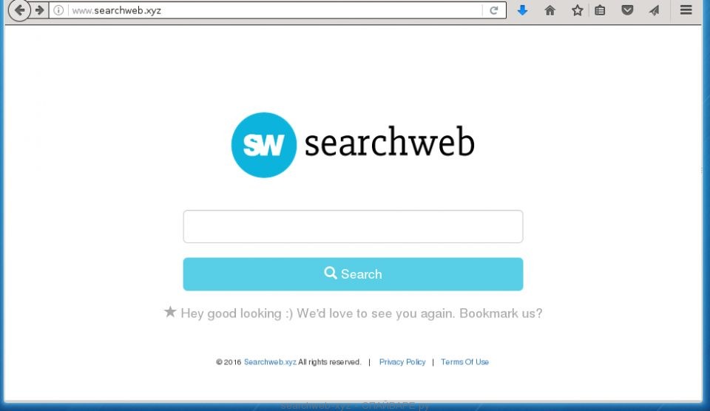Go to the home page icon

(550, 10)
